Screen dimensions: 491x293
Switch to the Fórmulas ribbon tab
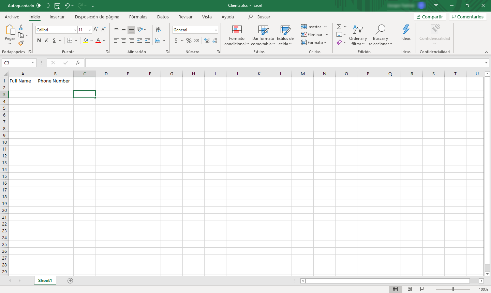coord(138,17)
